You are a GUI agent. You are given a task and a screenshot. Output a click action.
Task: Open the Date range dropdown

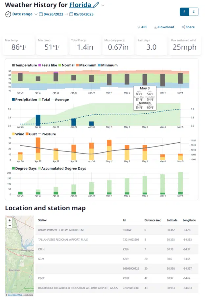[36, 14]
